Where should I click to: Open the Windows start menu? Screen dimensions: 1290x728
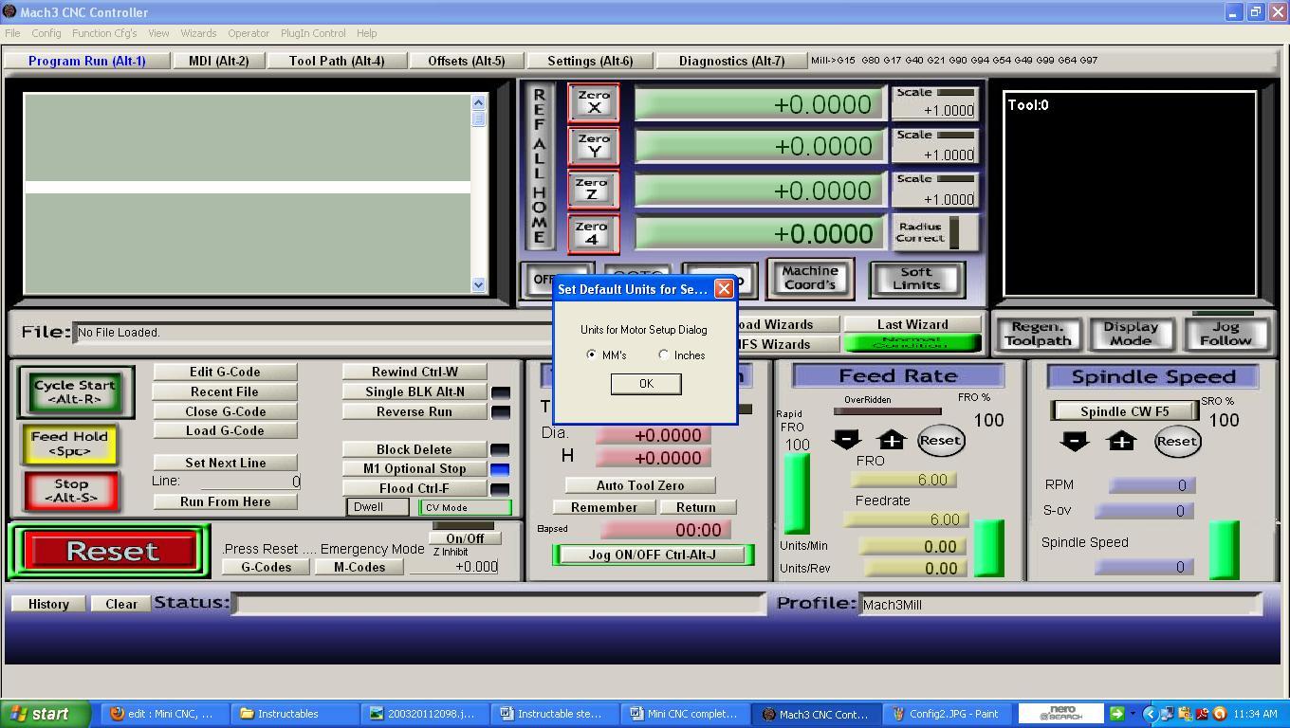(46, 714)
